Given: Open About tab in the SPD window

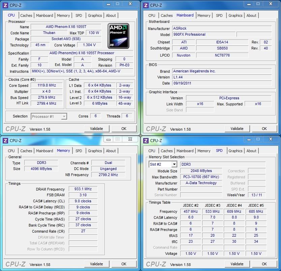Looking at the screenshot, I should coord(251,151).
